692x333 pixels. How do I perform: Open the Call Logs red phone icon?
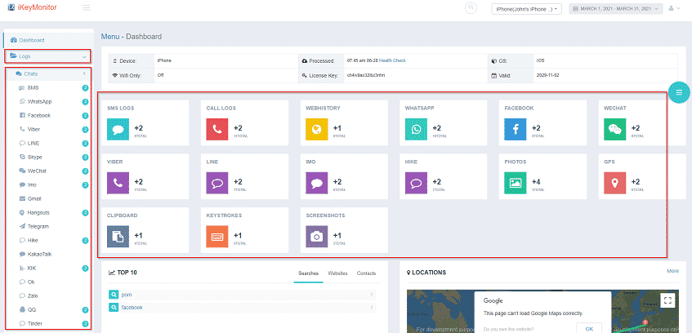click(217, 129)
